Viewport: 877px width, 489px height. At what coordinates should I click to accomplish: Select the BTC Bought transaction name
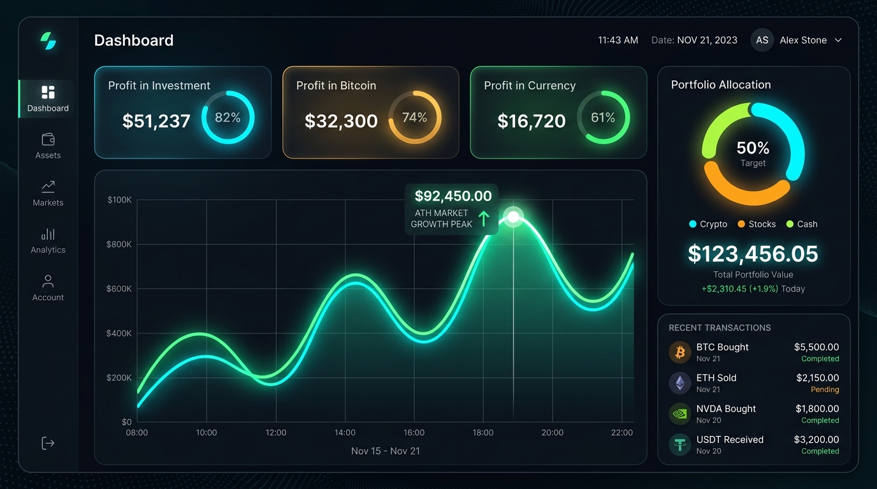click(723, 348)
